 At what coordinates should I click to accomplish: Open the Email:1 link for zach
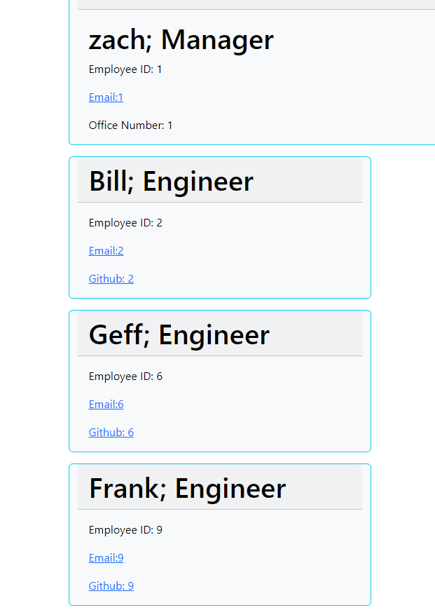coord(106,97)
